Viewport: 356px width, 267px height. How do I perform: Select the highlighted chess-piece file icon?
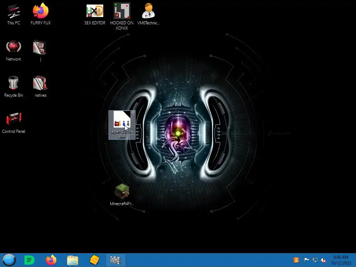tap(122, 125)
